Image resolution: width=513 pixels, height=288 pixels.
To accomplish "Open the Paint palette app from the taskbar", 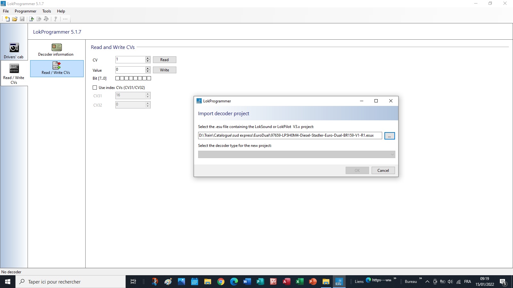I will tap(168, 282).
